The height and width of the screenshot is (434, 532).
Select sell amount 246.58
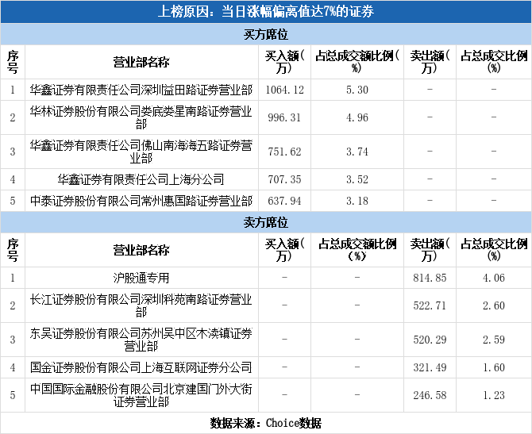click(430, 395)
